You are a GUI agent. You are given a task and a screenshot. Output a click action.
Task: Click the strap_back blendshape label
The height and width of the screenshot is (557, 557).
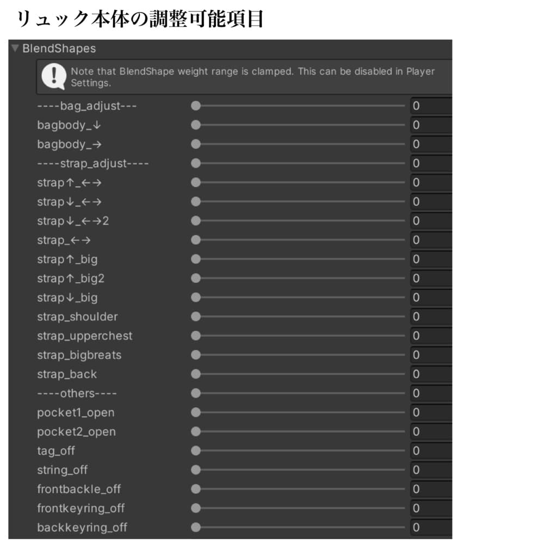(67, 374)
